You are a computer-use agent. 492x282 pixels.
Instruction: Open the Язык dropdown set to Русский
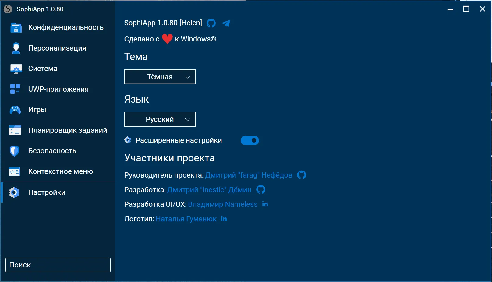160,119
